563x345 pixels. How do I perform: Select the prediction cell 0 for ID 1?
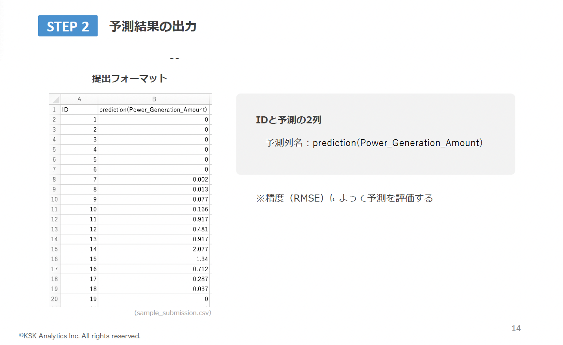154,119
